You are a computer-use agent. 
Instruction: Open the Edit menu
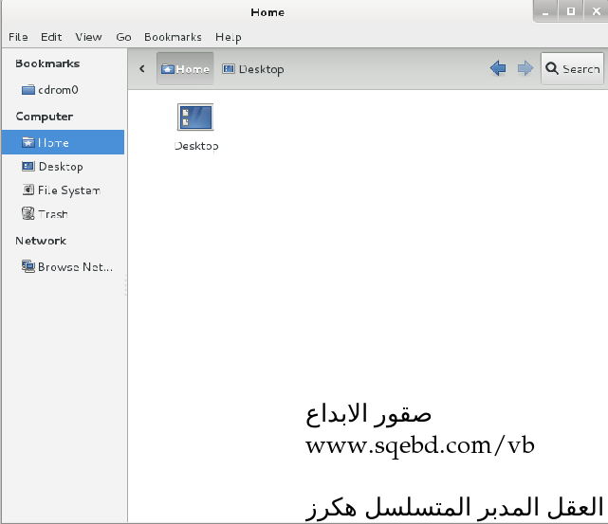(51, 37)
